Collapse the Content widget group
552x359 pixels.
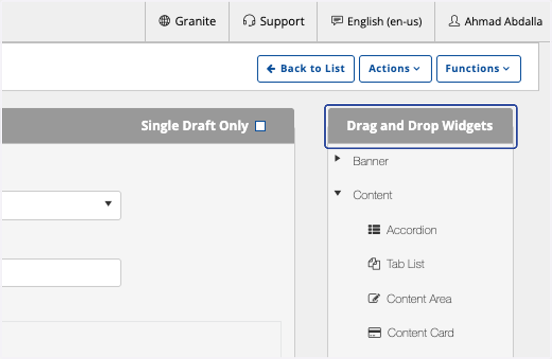coord(338,194)
